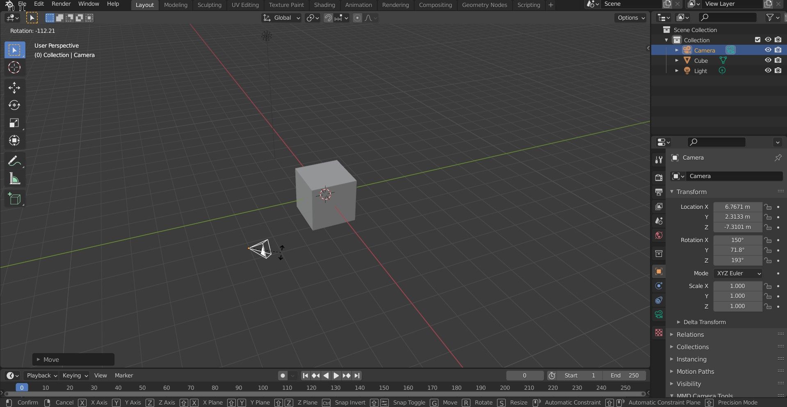Open the Options dropdown in viewport
The image size is (787, 407).
click(631, 18)
